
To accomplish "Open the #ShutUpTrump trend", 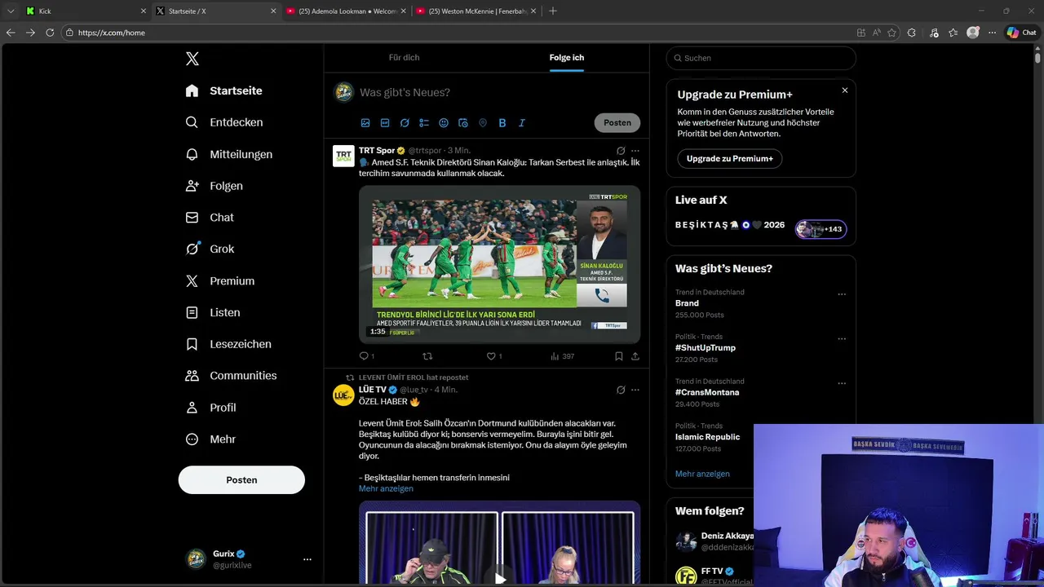I will tap(706, 347).
